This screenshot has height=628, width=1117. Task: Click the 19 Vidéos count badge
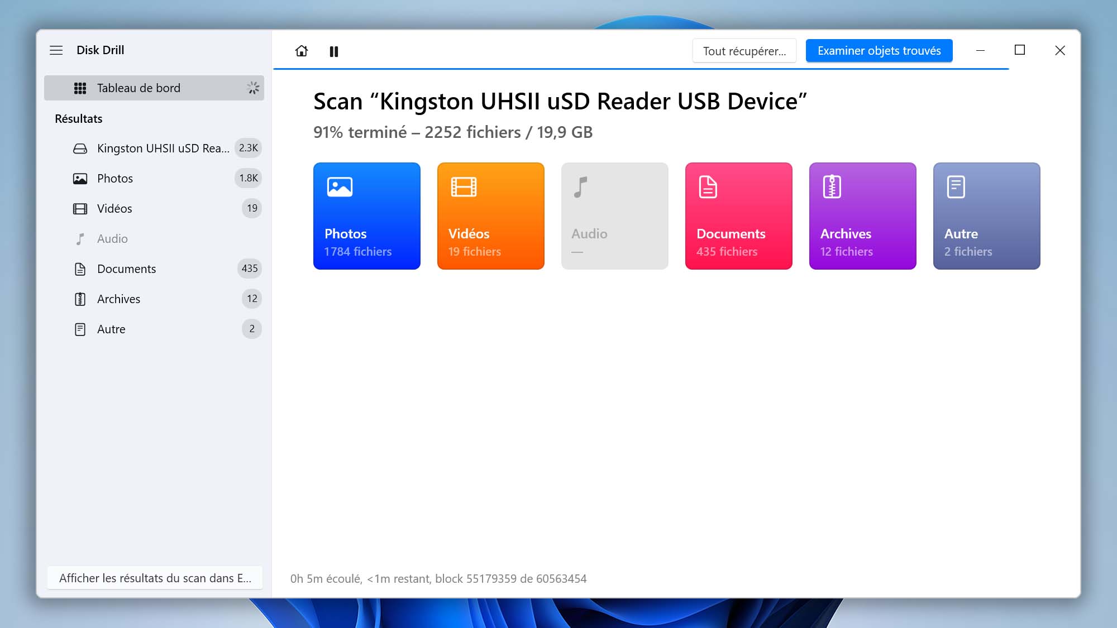[252, 208]
